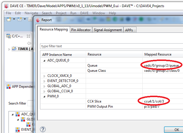The image size is (183, 133).
Task: Click the Mapped Resource column header
Action: point(158,54)
